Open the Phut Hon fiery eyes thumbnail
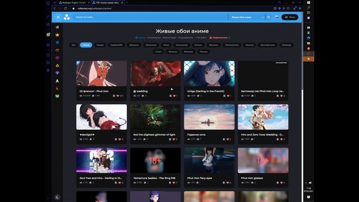The height and width of the screenshot is (202, 359). click(209, 160)
